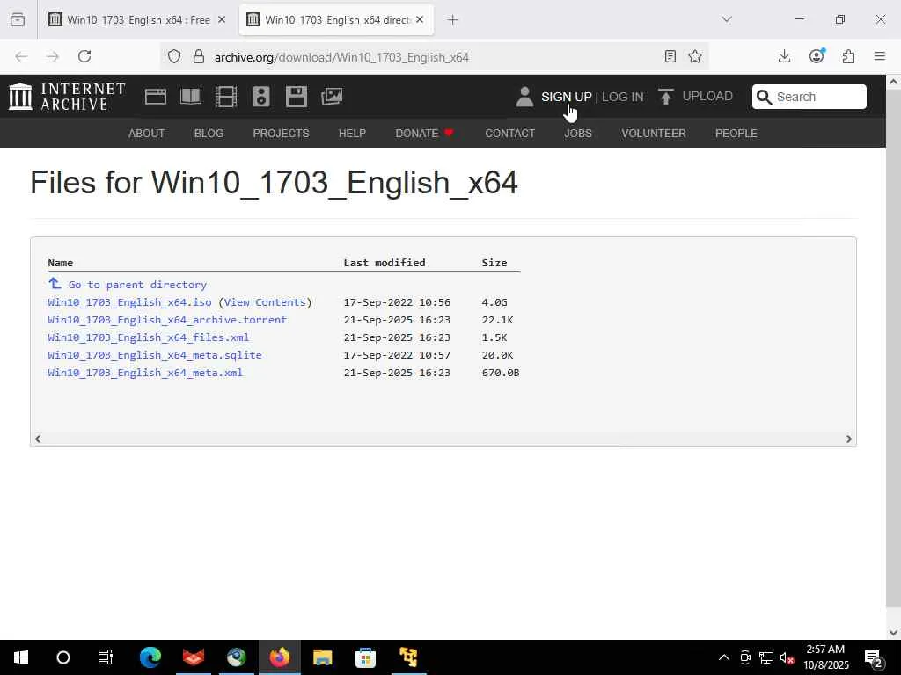Click the browser forward arrow

click(53, 56)
